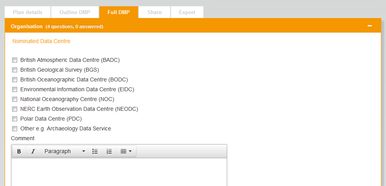386x186 pixels.
Task: Open the Paragraph format dropdown
Action: click(x=65, y=152)
